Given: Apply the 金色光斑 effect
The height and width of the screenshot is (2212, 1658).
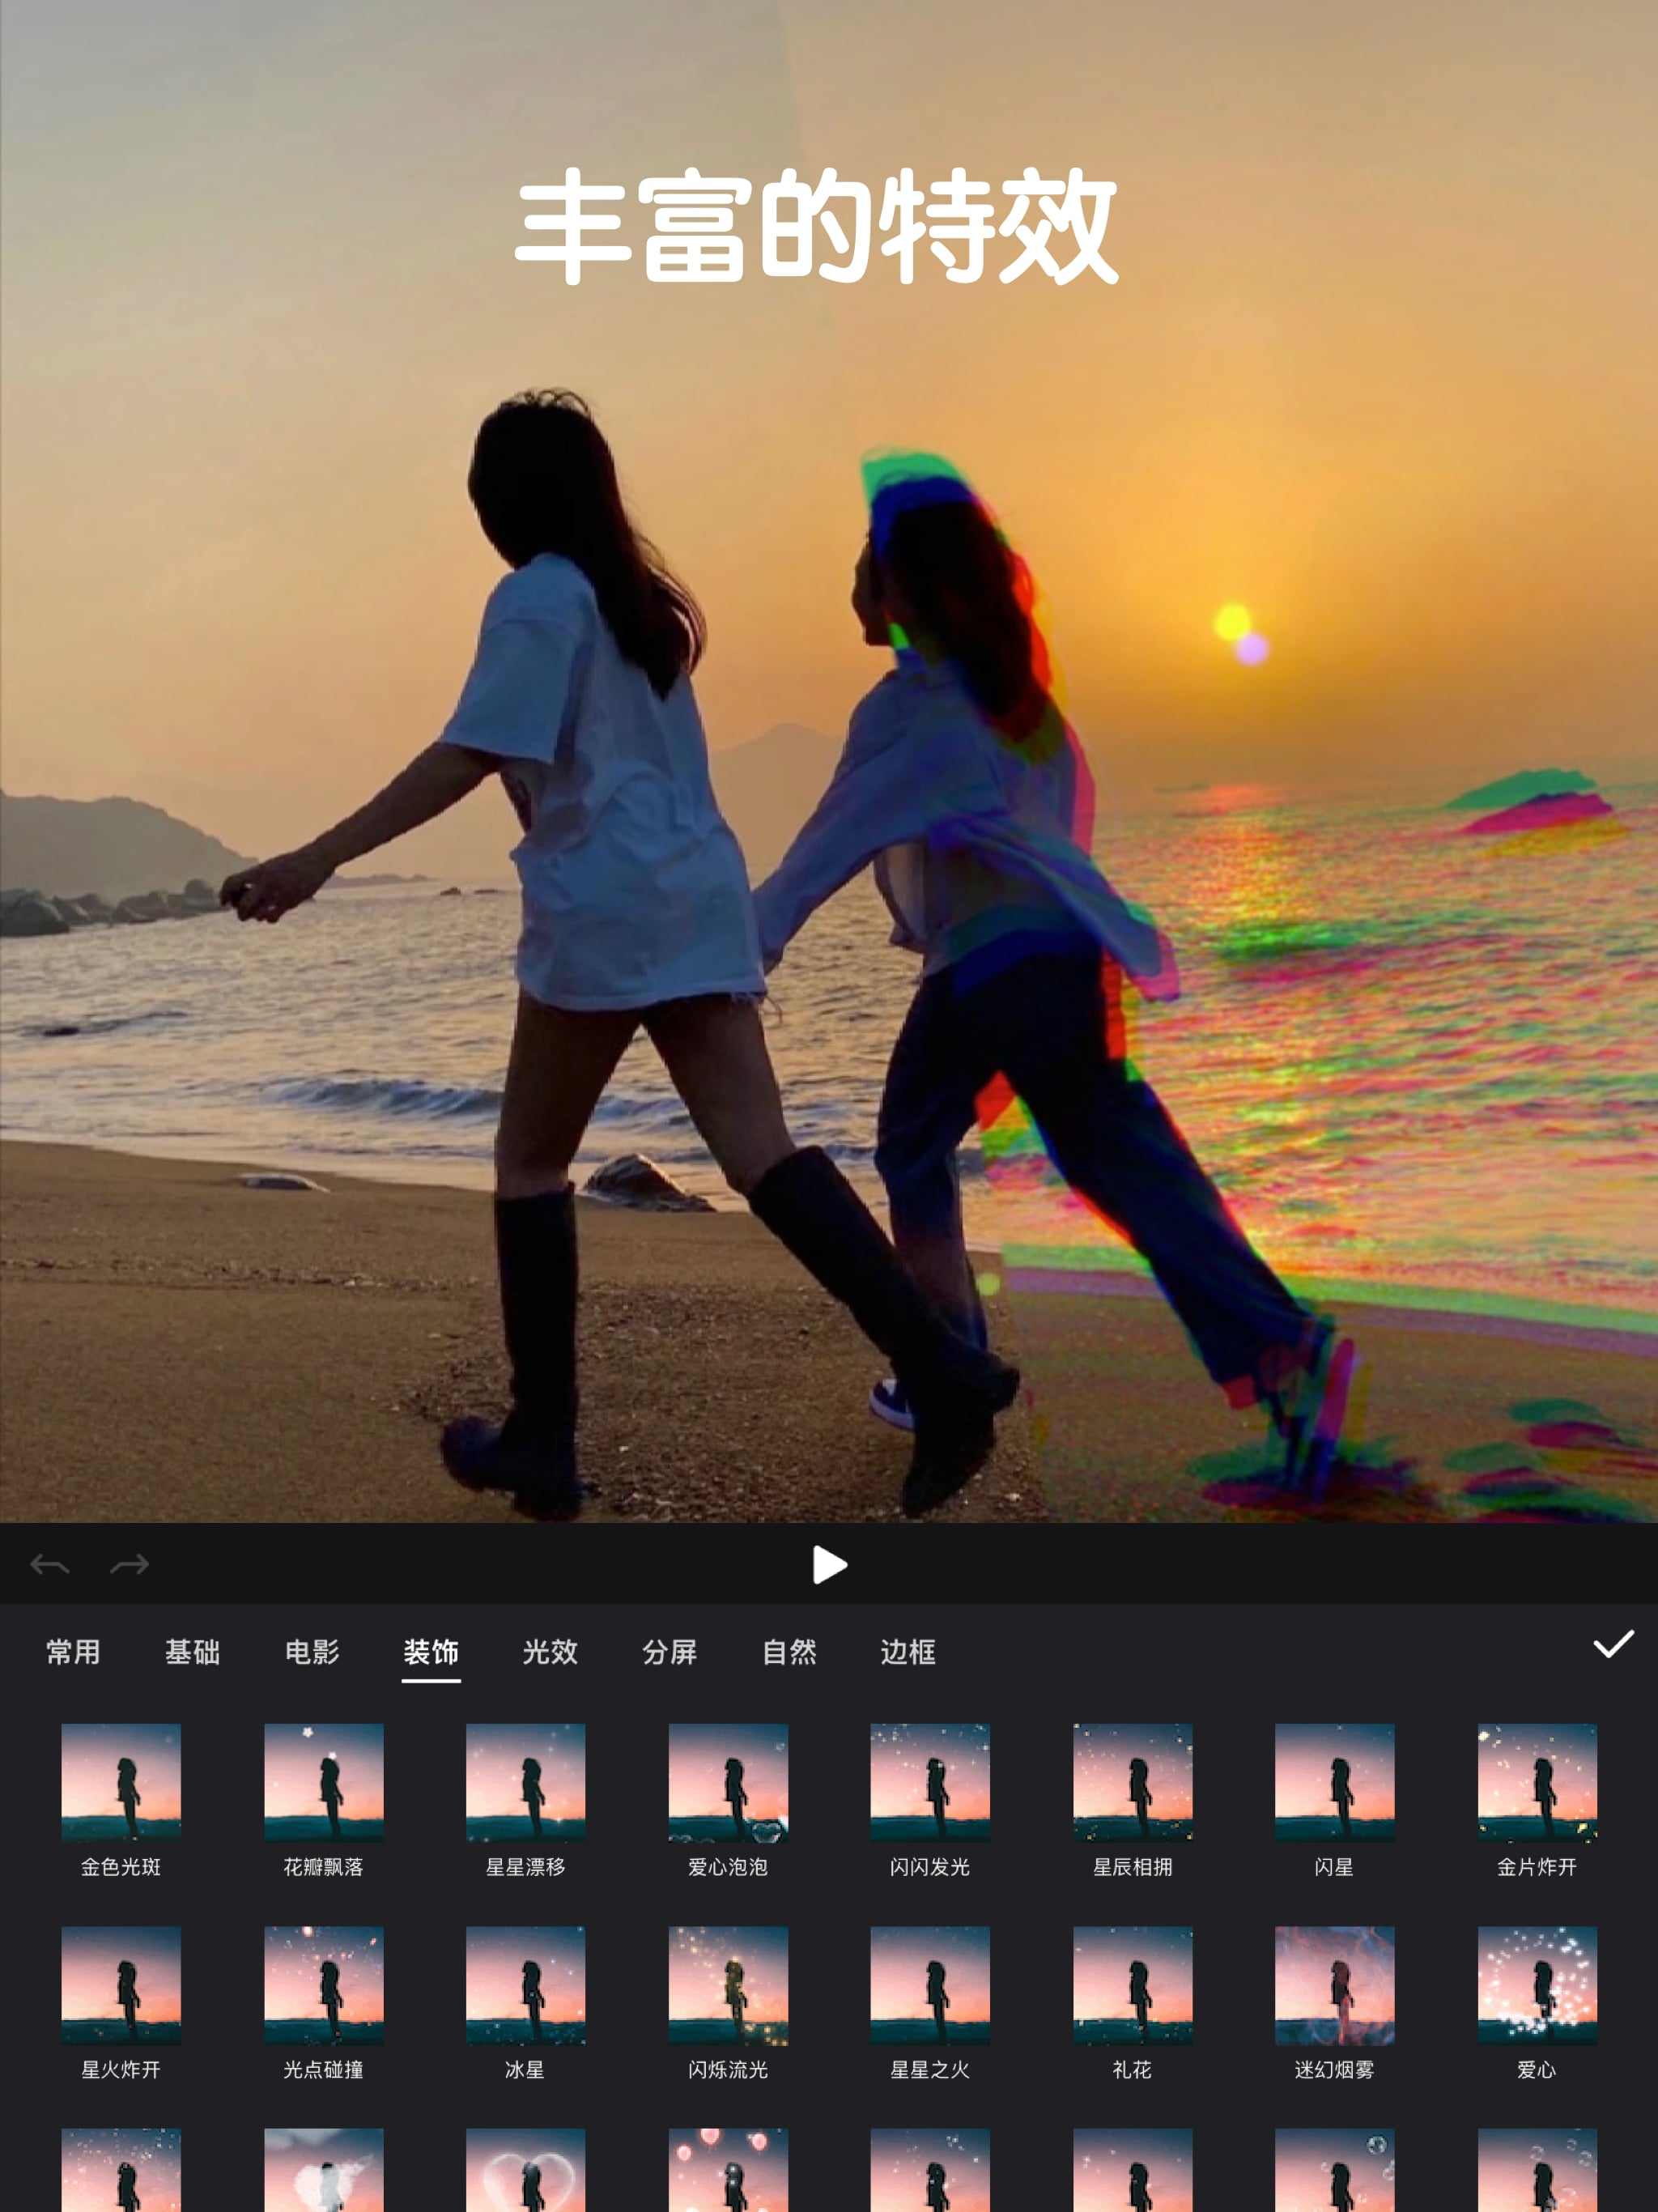Looking at the screenshot, I should (121, 1783).
